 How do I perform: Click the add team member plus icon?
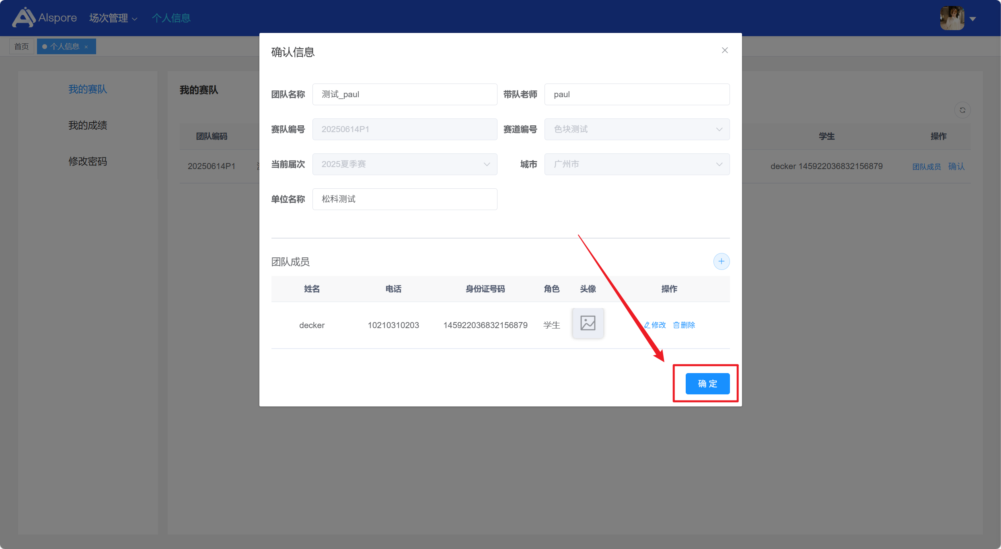pos(721,261)
